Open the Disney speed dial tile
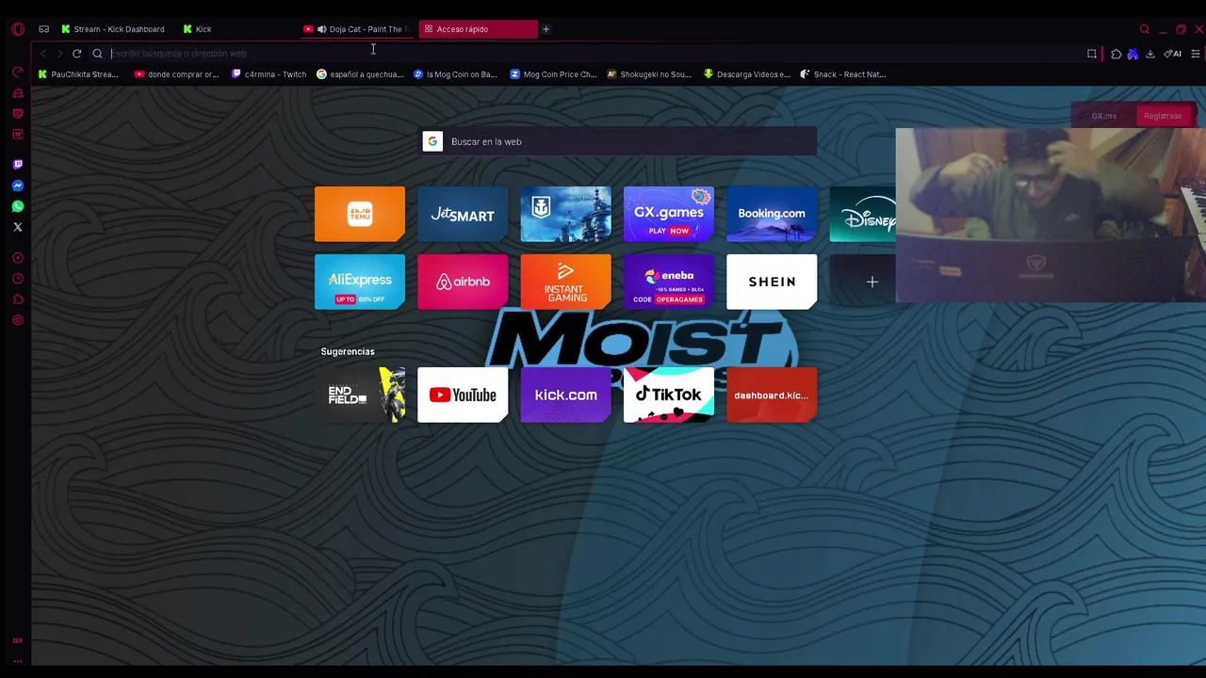The image size is (1206, 678). [862, 214]
